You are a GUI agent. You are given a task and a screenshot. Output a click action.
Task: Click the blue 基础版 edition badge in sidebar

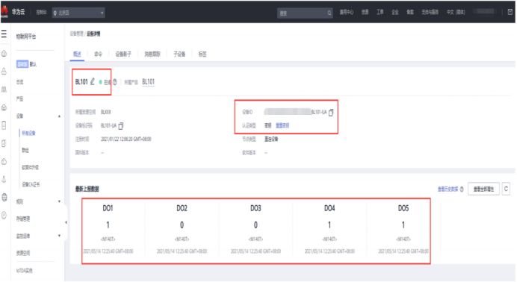point(22,64)
